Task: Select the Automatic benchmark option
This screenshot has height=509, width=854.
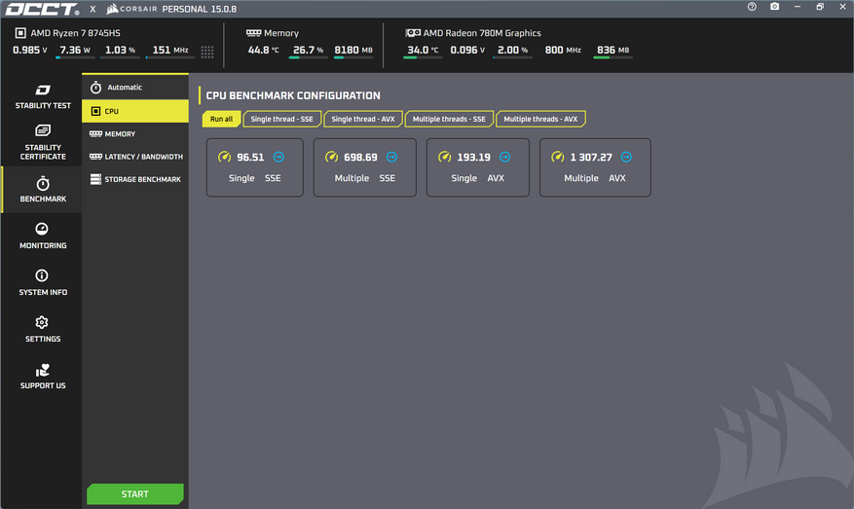Action: (135, 87)
